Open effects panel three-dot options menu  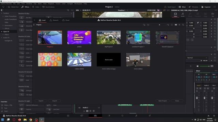pyautogui.click(x=72, y=10)
